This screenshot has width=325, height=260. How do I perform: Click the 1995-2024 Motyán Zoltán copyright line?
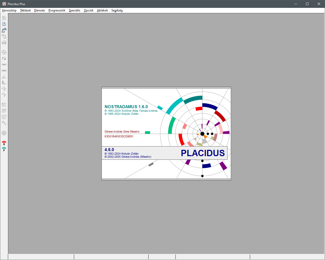122,114
